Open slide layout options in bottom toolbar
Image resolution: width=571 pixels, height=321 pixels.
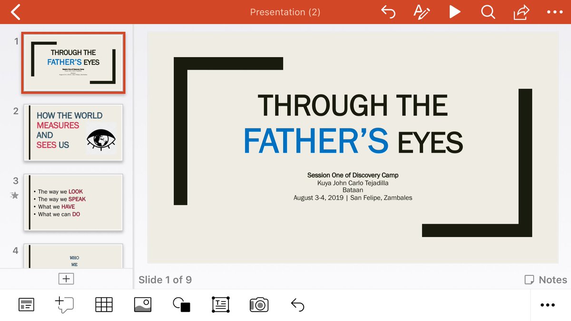(x=27, y=305)
